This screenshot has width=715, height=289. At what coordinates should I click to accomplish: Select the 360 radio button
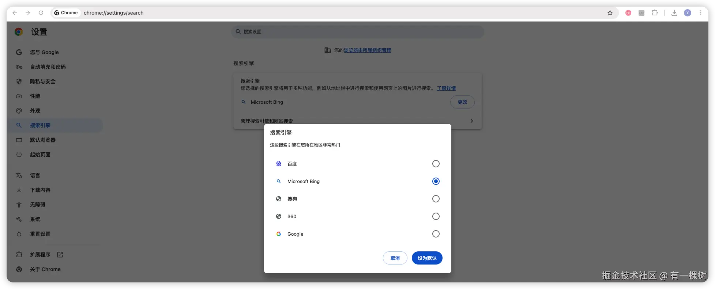(436, 216)
